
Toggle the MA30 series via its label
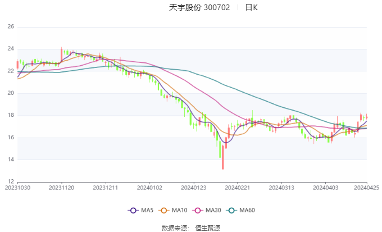tap(213, 210)
